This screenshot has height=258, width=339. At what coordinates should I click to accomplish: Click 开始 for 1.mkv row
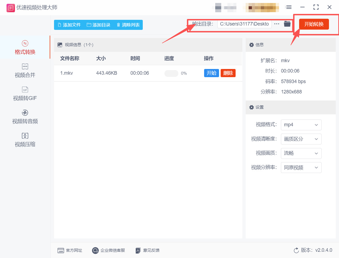pos(211,73)
